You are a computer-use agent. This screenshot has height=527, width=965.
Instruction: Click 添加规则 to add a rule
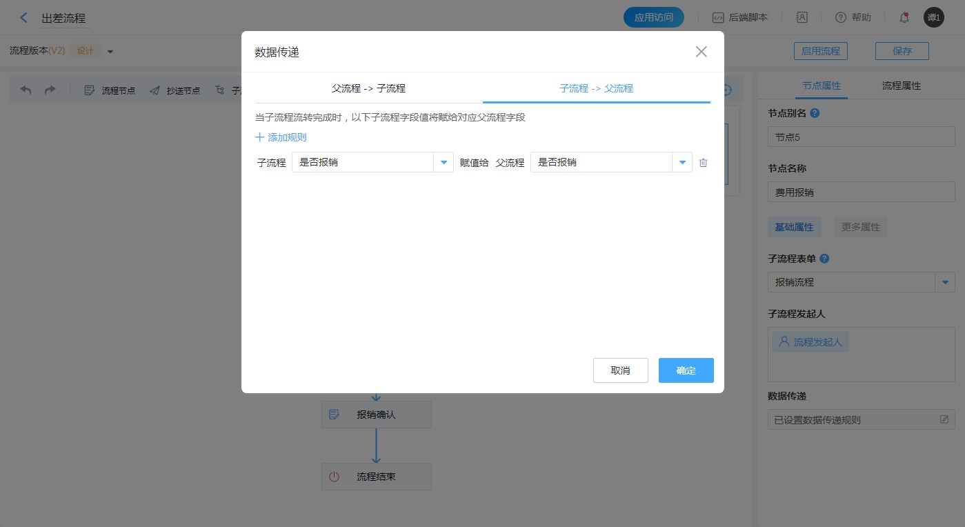click(x=281, y=137)
